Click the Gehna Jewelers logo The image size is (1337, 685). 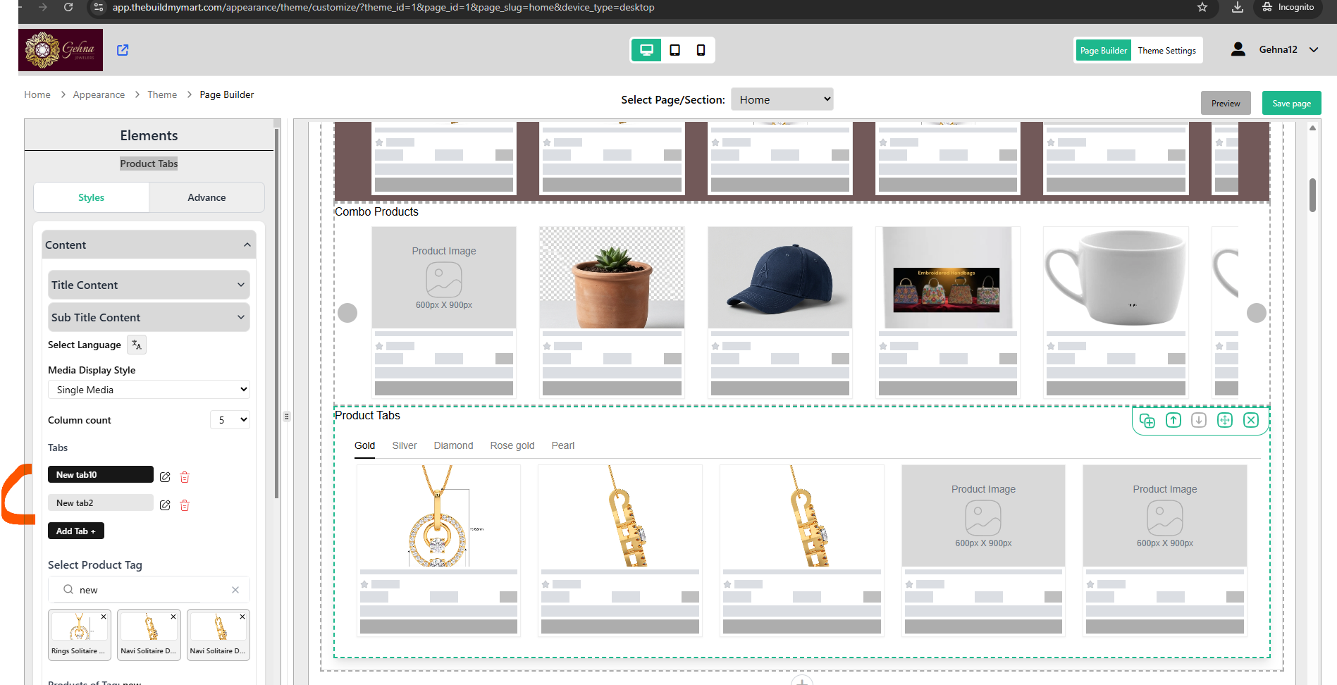pyautogui.click(x=61, y=50)
